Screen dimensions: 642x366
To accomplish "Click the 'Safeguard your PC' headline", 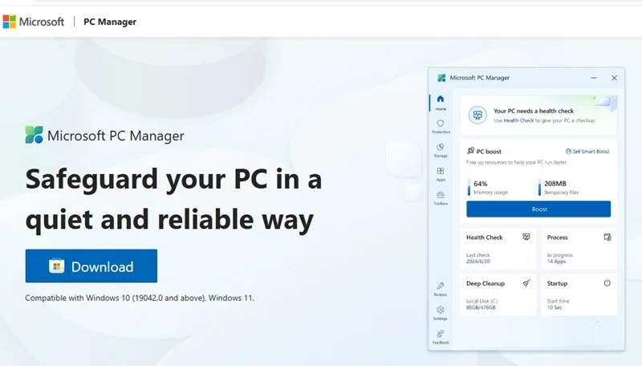I will coord(173,200).
